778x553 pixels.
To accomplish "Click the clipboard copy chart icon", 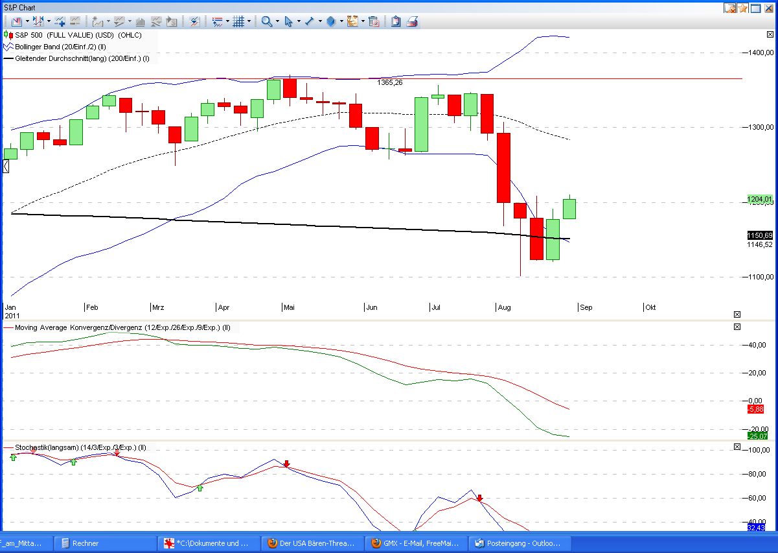I will click(x=396, y=21).
